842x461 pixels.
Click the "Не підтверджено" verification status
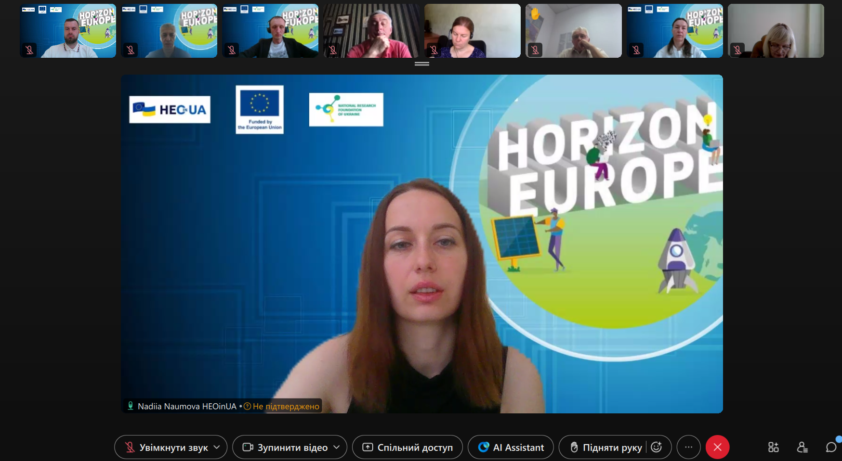click(x=286, y=406)
